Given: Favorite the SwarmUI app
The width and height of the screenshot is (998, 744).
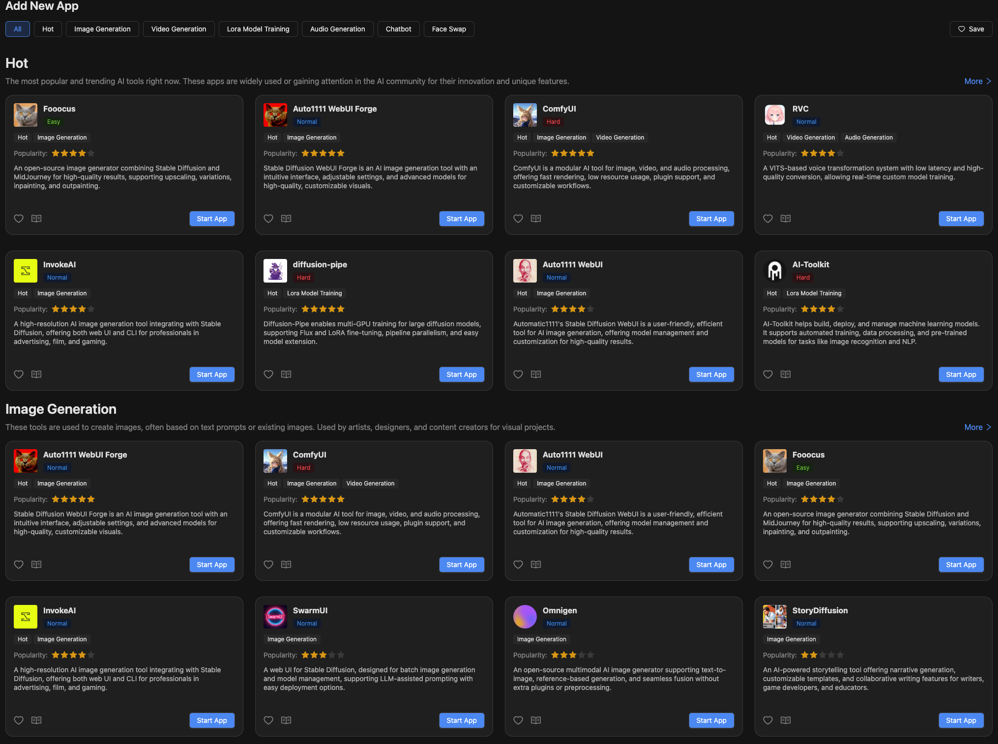Looking at the screenshot, I should pyautogui.click(x=268, y=720).
